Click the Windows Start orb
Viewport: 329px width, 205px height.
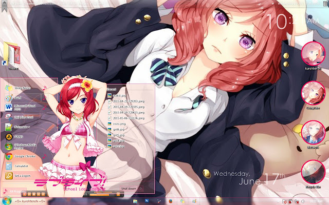7,200
